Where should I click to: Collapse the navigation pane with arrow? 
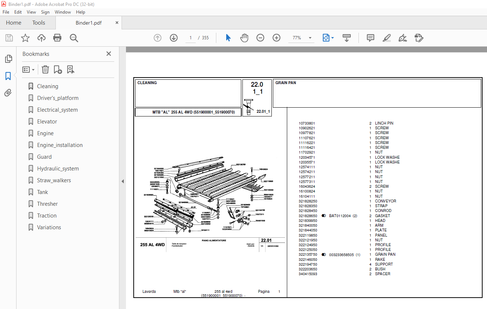(123, 181)
